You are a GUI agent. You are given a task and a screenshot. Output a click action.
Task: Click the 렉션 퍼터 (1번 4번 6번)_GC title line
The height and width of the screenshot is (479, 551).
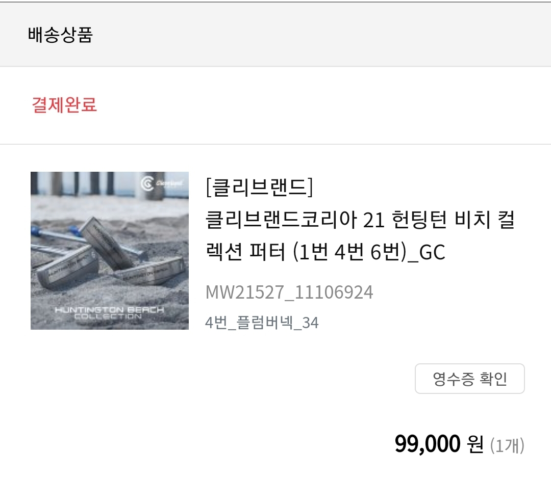[325, 252]
